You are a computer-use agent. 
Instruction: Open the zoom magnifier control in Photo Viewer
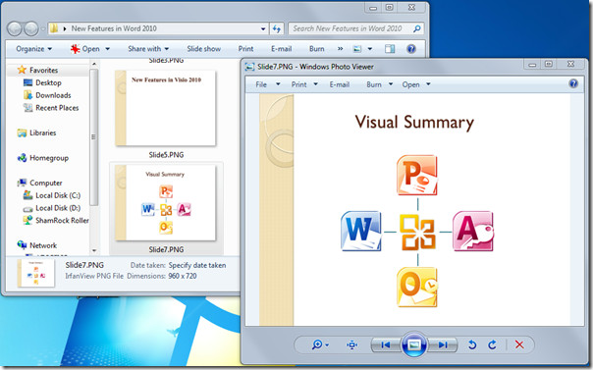(x=320, y=344)
